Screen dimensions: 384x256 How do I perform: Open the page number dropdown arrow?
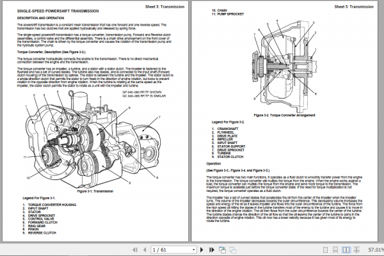(x=194, y=250)
